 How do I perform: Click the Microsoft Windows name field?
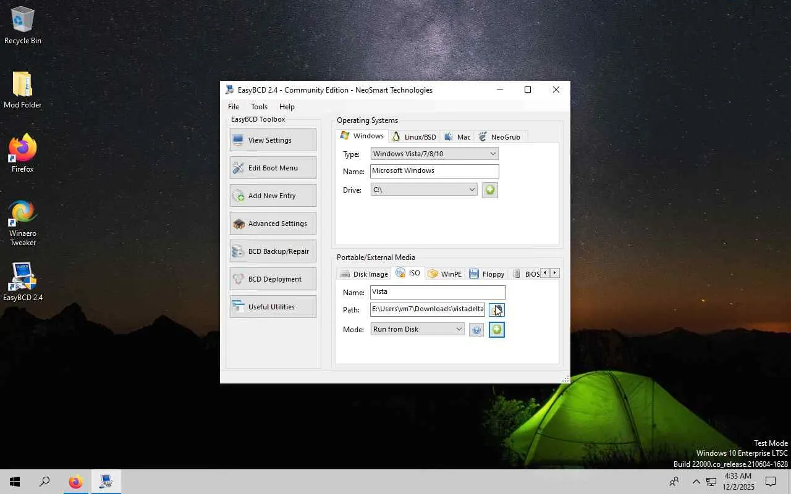434,171
